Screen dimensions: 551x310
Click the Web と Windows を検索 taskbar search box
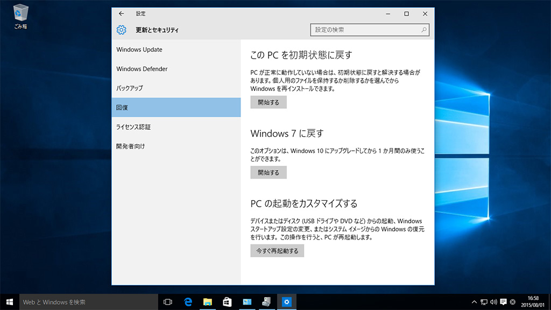click(89, 302)
